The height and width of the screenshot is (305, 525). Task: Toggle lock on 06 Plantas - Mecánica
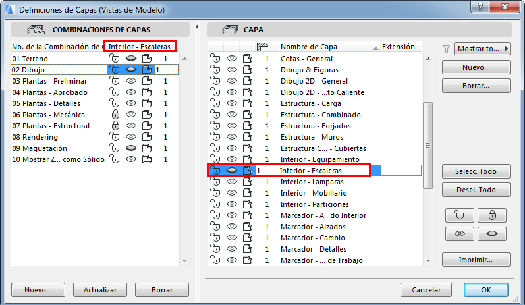coord(115,115)
